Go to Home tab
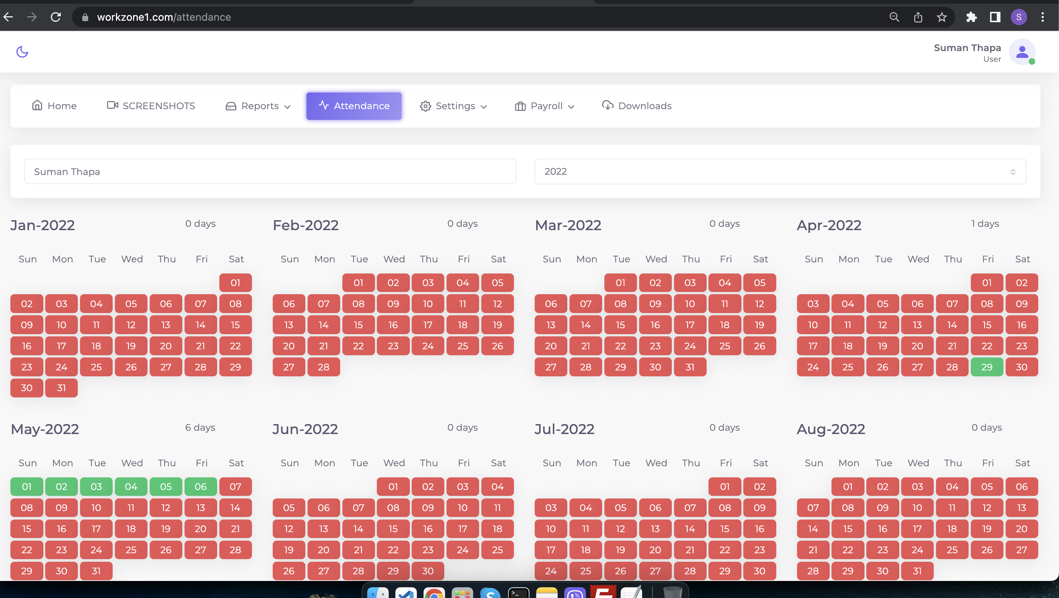The height and width of the screenshot is (598, 1059). coord(54,106)
